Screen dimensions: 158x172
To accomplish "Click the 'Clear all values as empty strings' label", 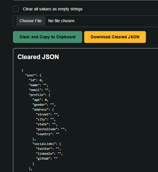I will click(x=53, y=9).
